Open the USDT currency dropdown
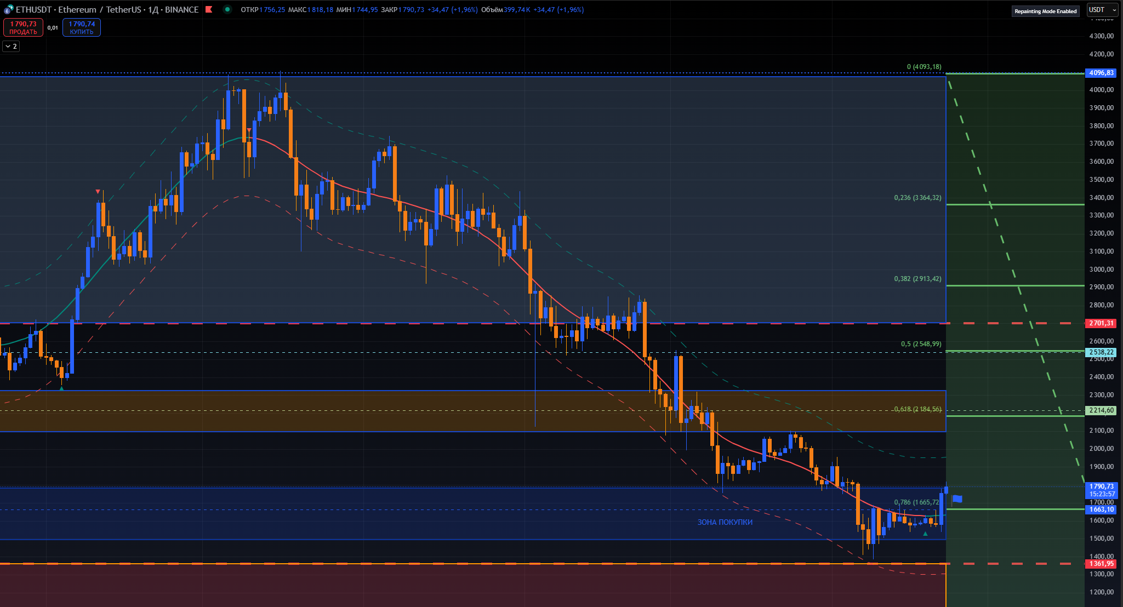Image resolution: width=1123 pixels, height=607 pixels. (x=1103, y=10)
